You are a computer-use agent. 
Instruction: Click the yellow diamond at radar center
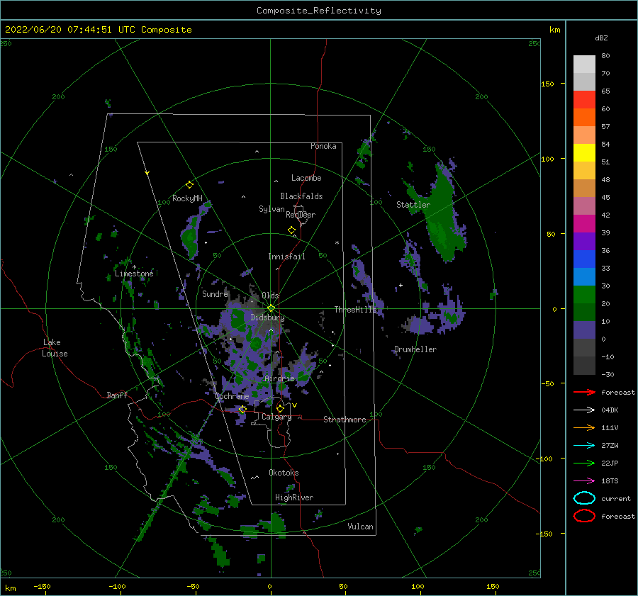click(271, 308)
